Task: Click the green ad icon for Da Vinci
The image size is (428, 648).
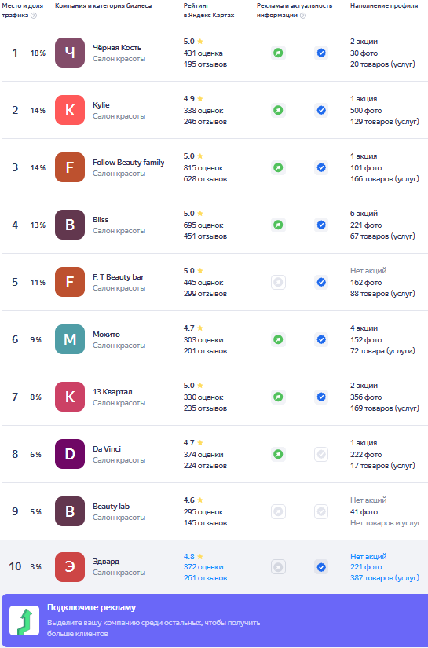Action: click(x=279, y=455)
